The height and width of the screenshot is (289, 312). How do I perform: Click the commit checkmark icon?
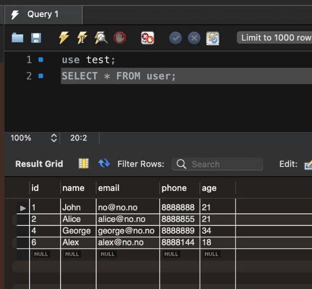point(175,38)
